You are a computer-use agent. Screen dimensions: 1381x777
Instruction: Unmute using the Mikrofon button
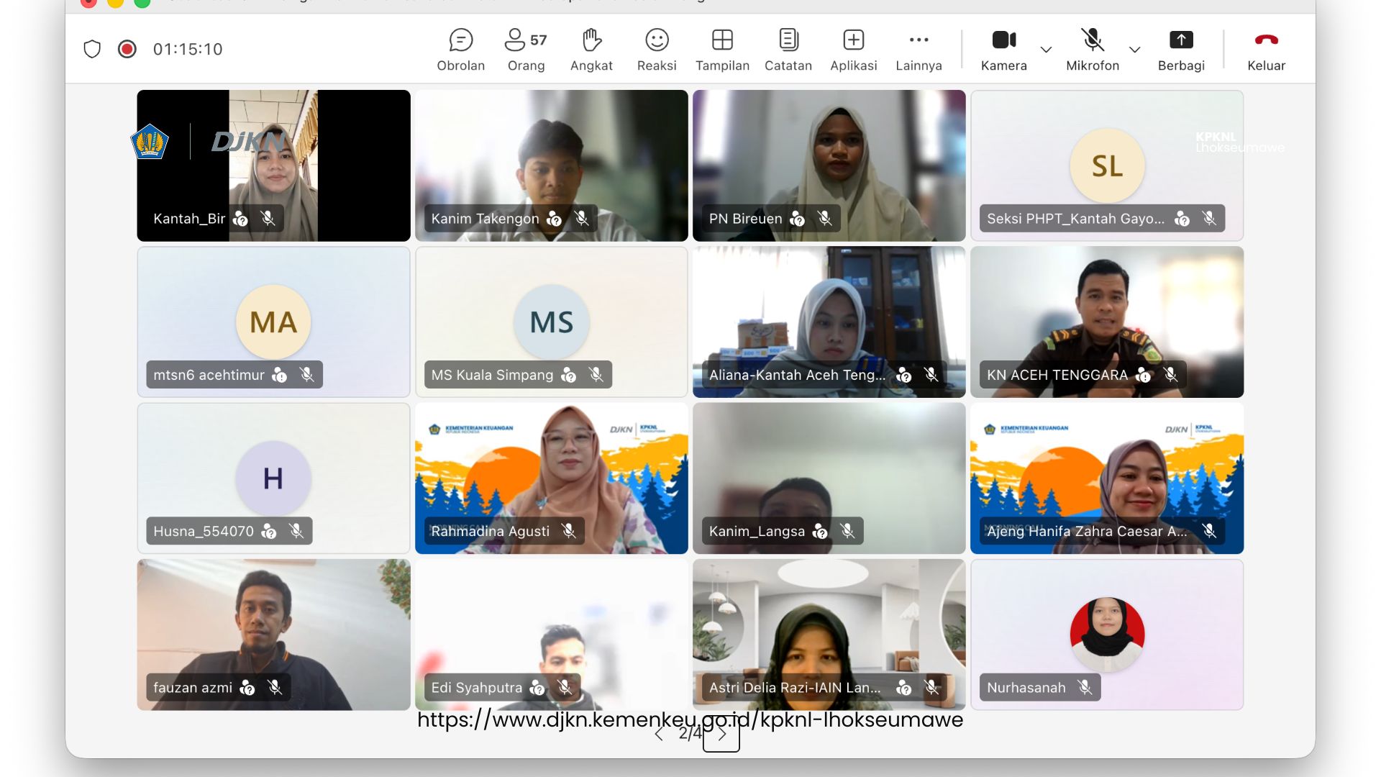[x=1092, y=49]
